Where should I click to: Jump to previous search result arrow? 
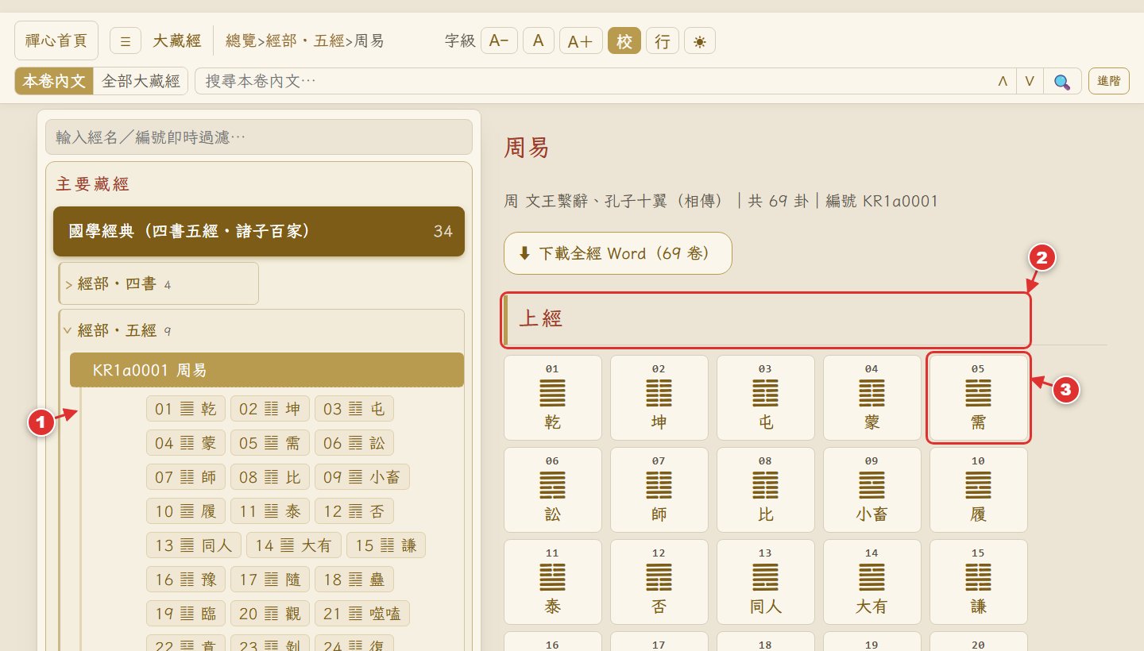(x=1003, y=81)
